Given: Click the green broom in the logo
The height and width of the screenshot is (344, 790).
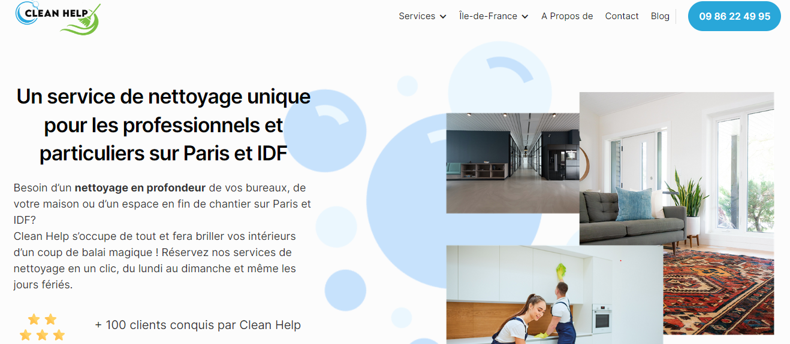Looking at the screenshot, I should click(84, 22).
